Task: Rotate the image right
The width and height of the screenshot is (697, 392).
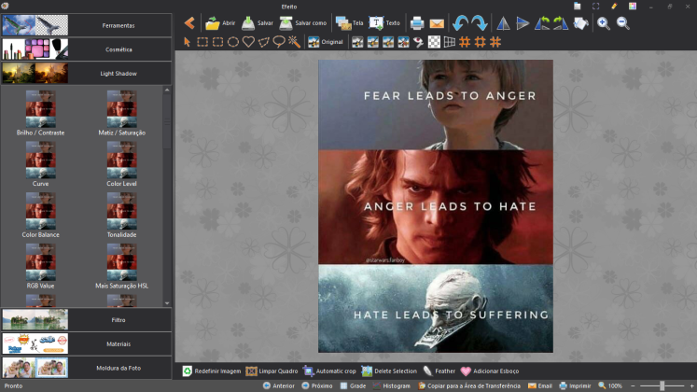Action: coord(561,23)
